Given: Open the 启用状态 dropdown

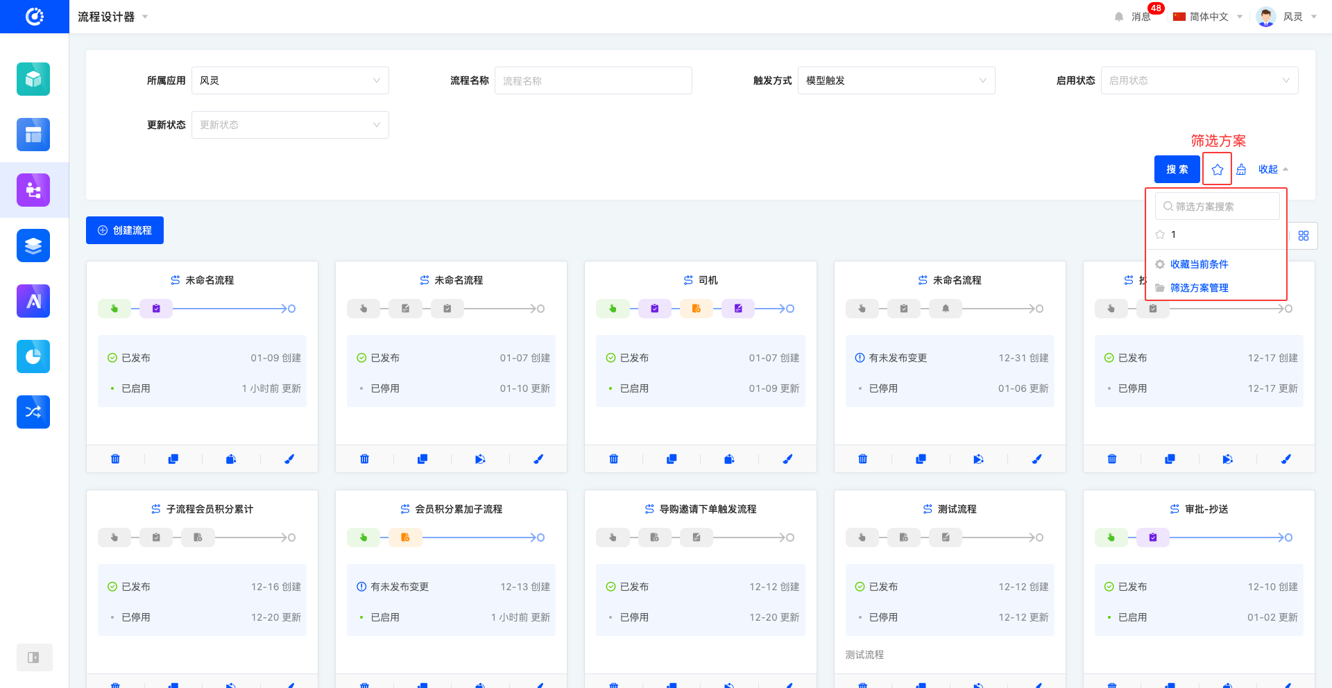Looking at the screenshot, I should click(x=1199, y=80).
